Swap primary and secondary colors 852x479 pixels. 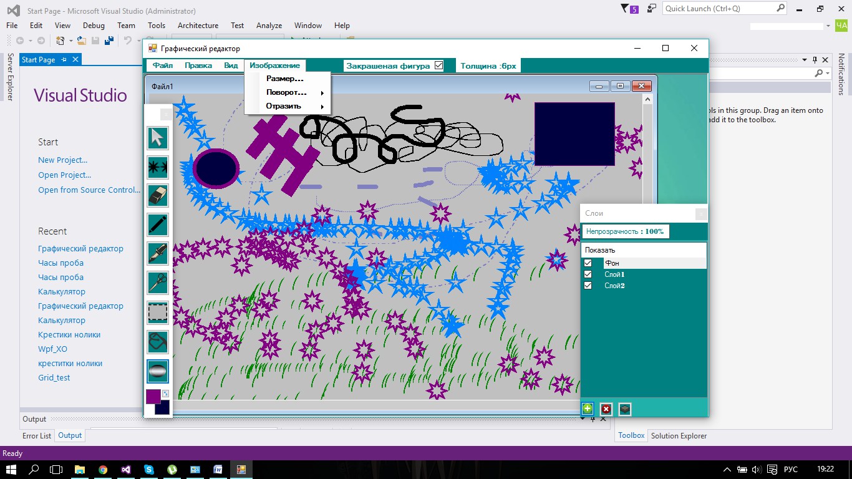coord(165,394)
